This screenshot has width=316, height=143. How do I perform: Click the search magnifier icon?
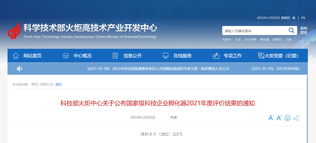tap(291, 31)
